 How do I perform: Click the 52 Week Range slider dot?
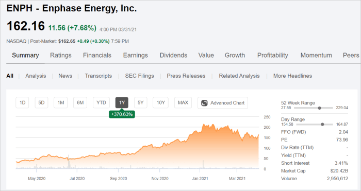(319, 108)
